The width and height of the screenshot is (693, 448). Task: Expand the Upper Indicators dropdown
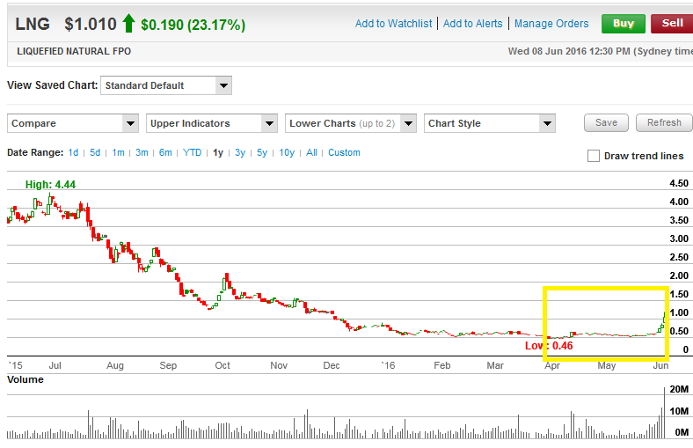click(x=212, y=123)
